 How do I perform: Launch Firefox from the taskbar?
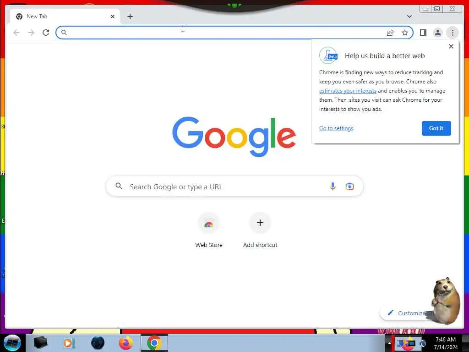(x=126, y=343)
